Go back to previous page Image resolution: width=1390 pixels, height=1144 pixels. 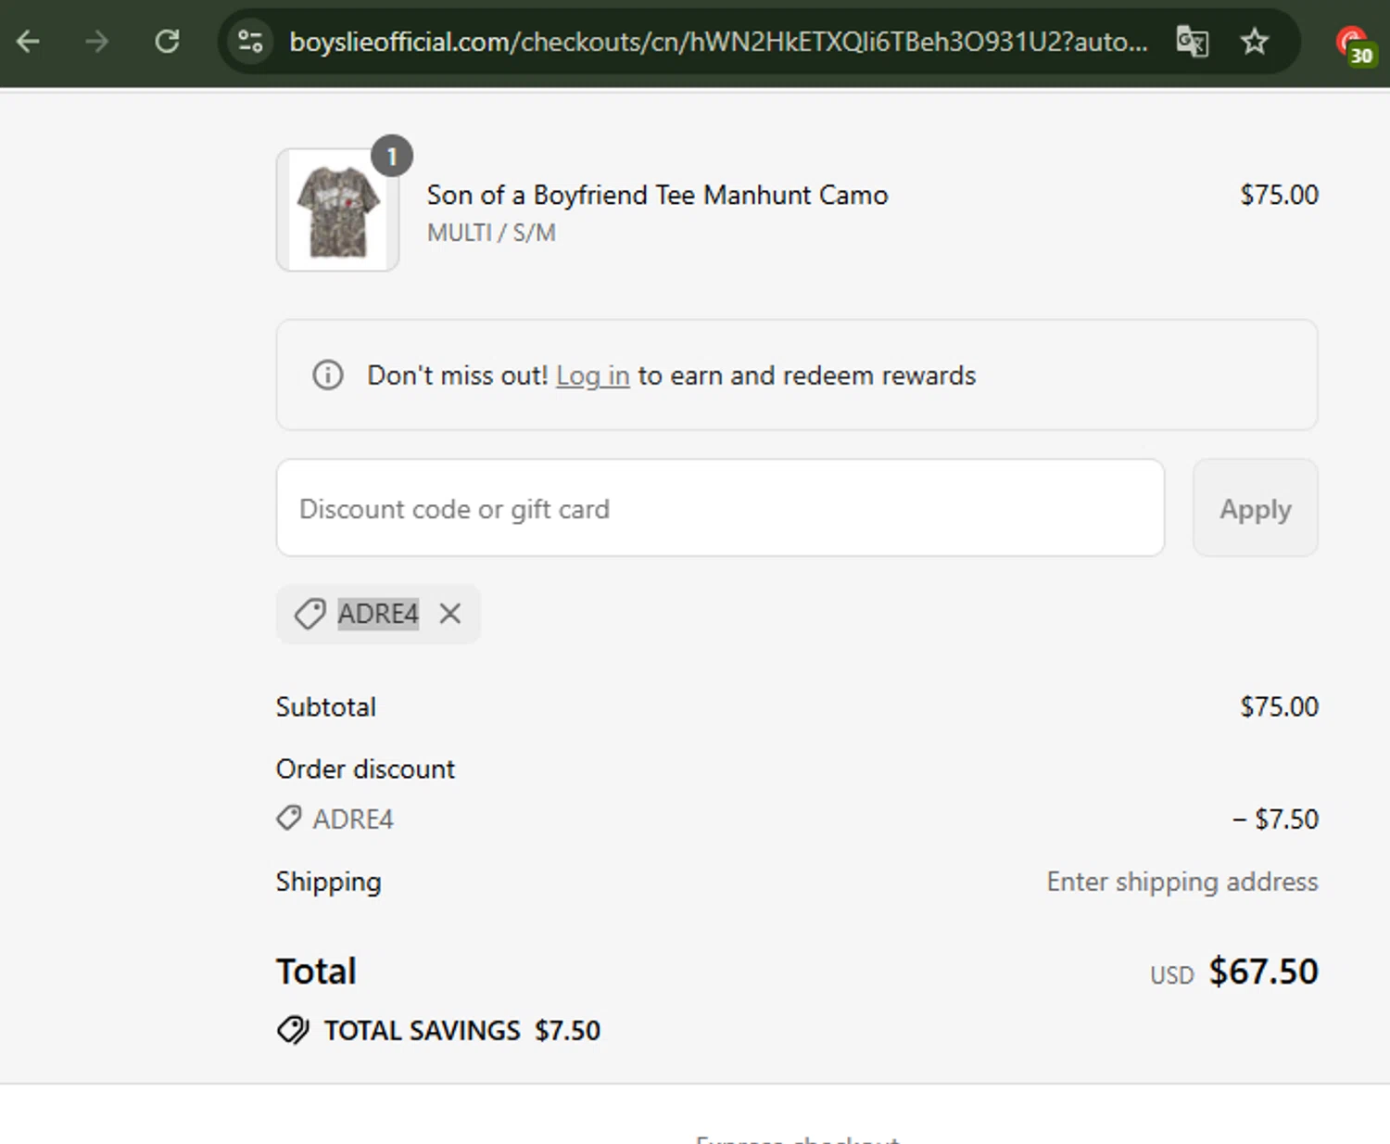28,41
